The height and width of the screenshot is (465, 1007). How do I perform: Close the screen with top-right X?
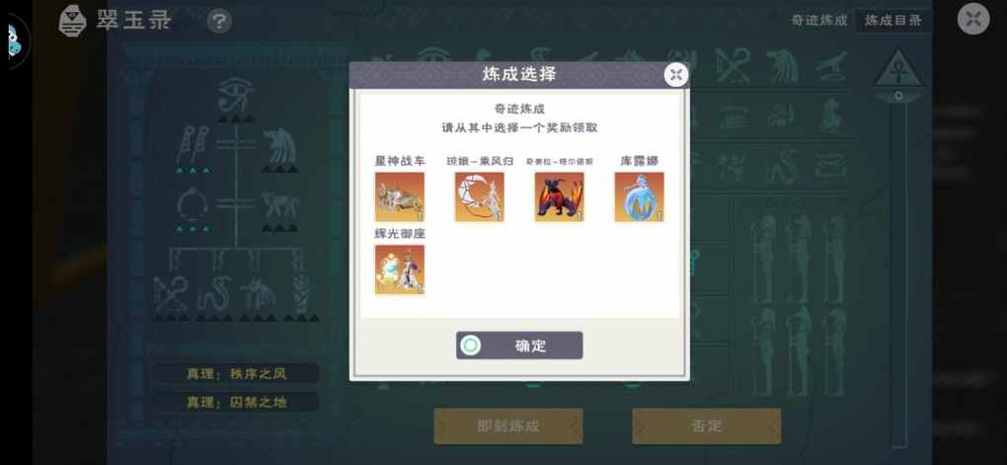[x=973, y=19]
